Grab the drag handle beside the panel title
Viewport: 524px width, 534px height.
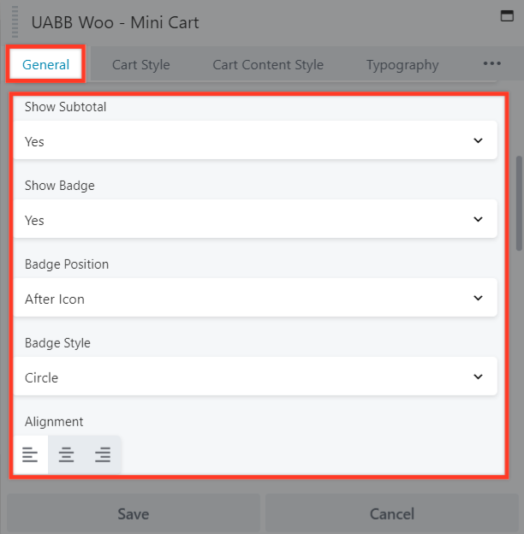click(x=14, y=23)
